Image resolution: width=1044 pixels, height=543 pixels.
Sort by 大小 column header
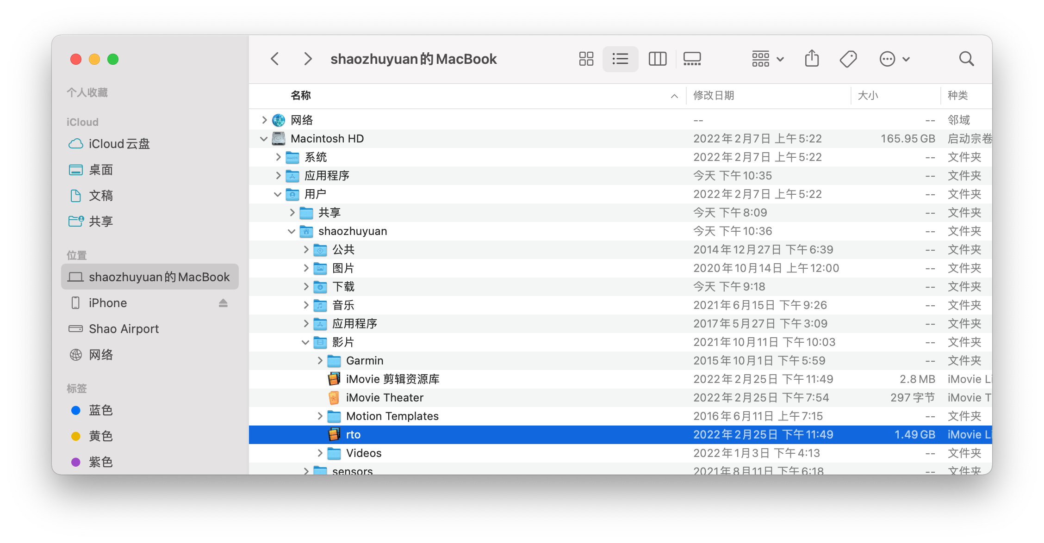point(868,95)
